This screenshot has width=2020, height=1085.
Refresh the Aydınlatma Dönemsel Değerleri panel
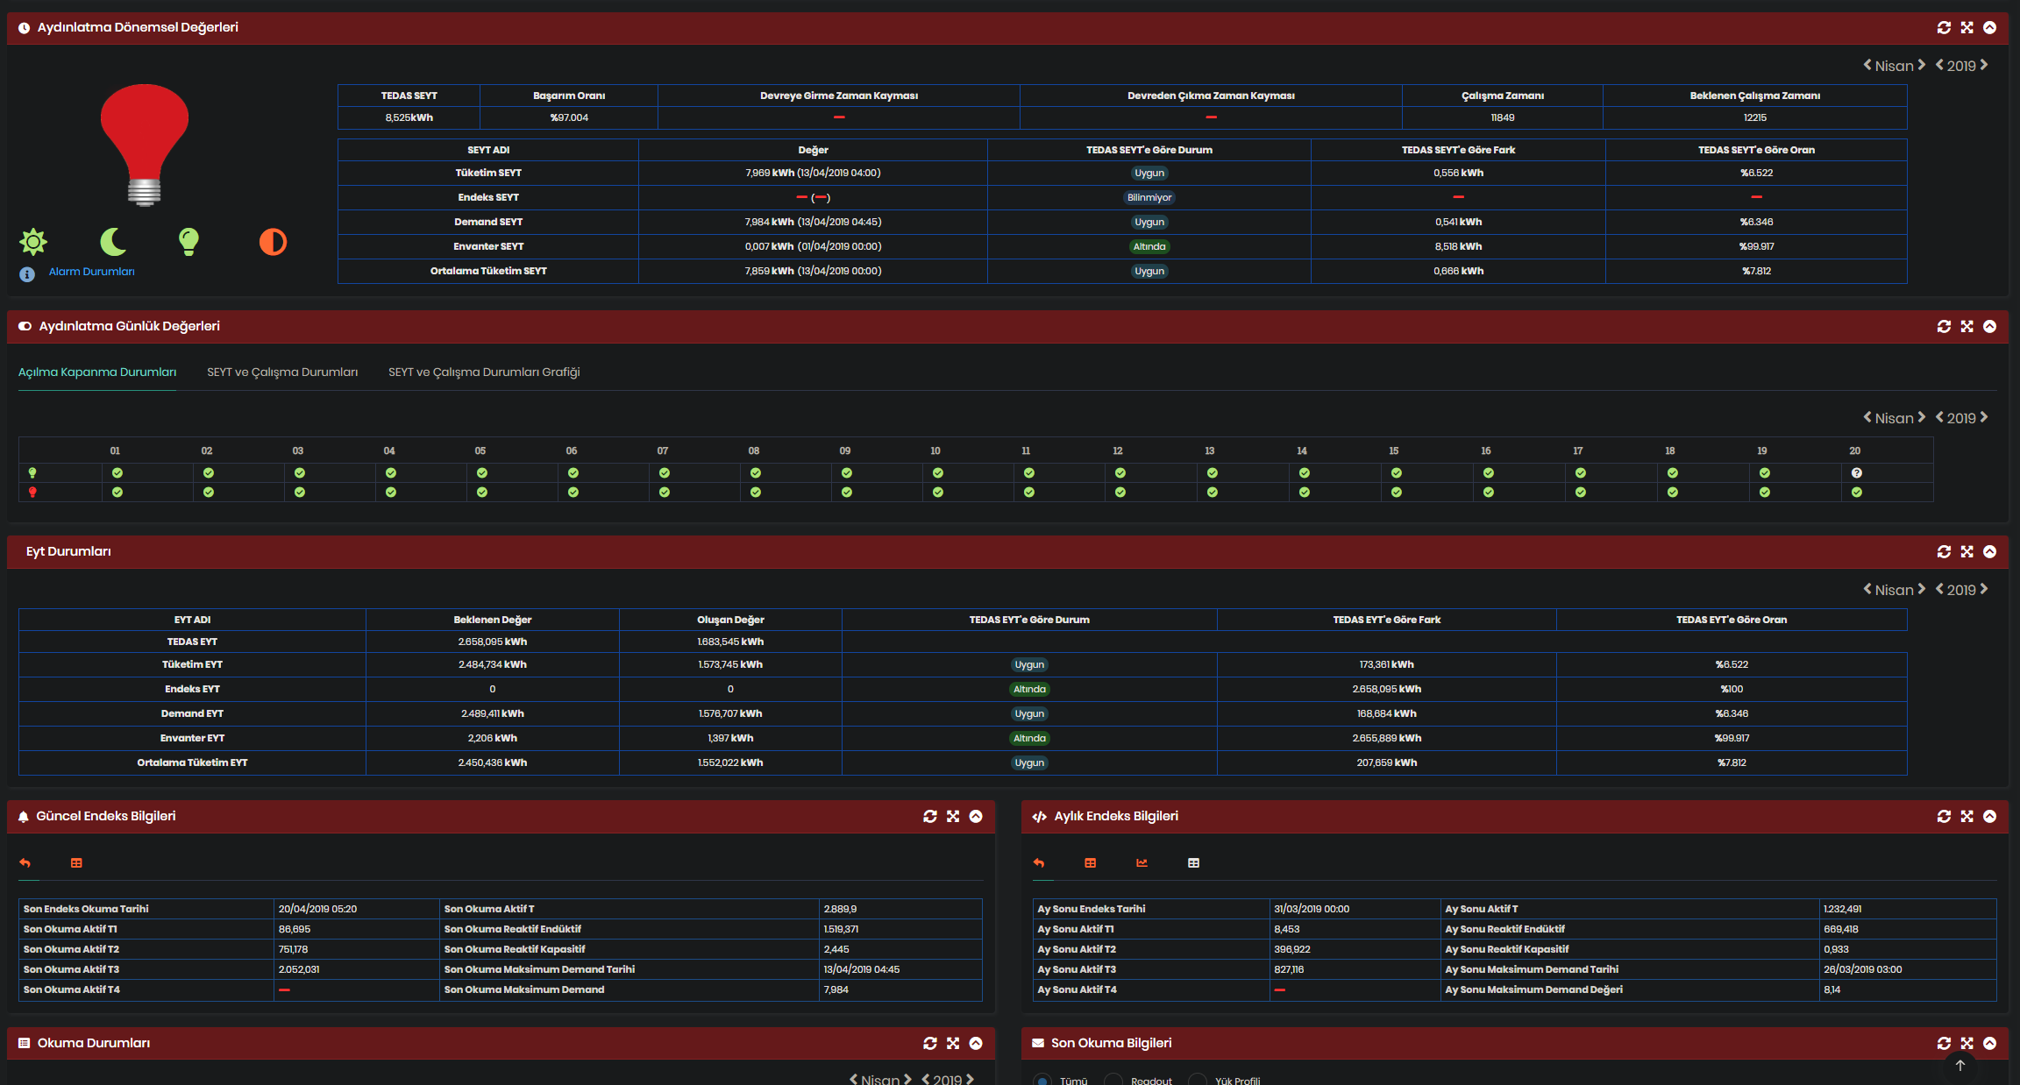point(1944,28)
